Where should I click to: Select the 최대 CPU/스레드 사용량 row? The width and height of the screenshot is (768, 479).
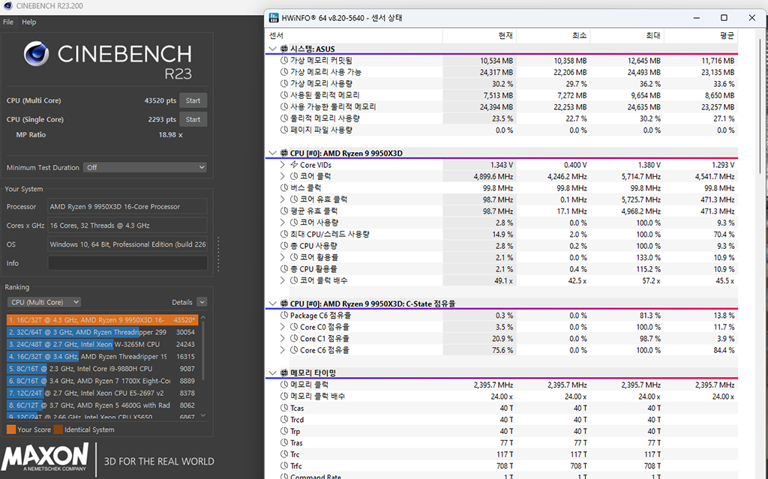click(x=502, y=235)
